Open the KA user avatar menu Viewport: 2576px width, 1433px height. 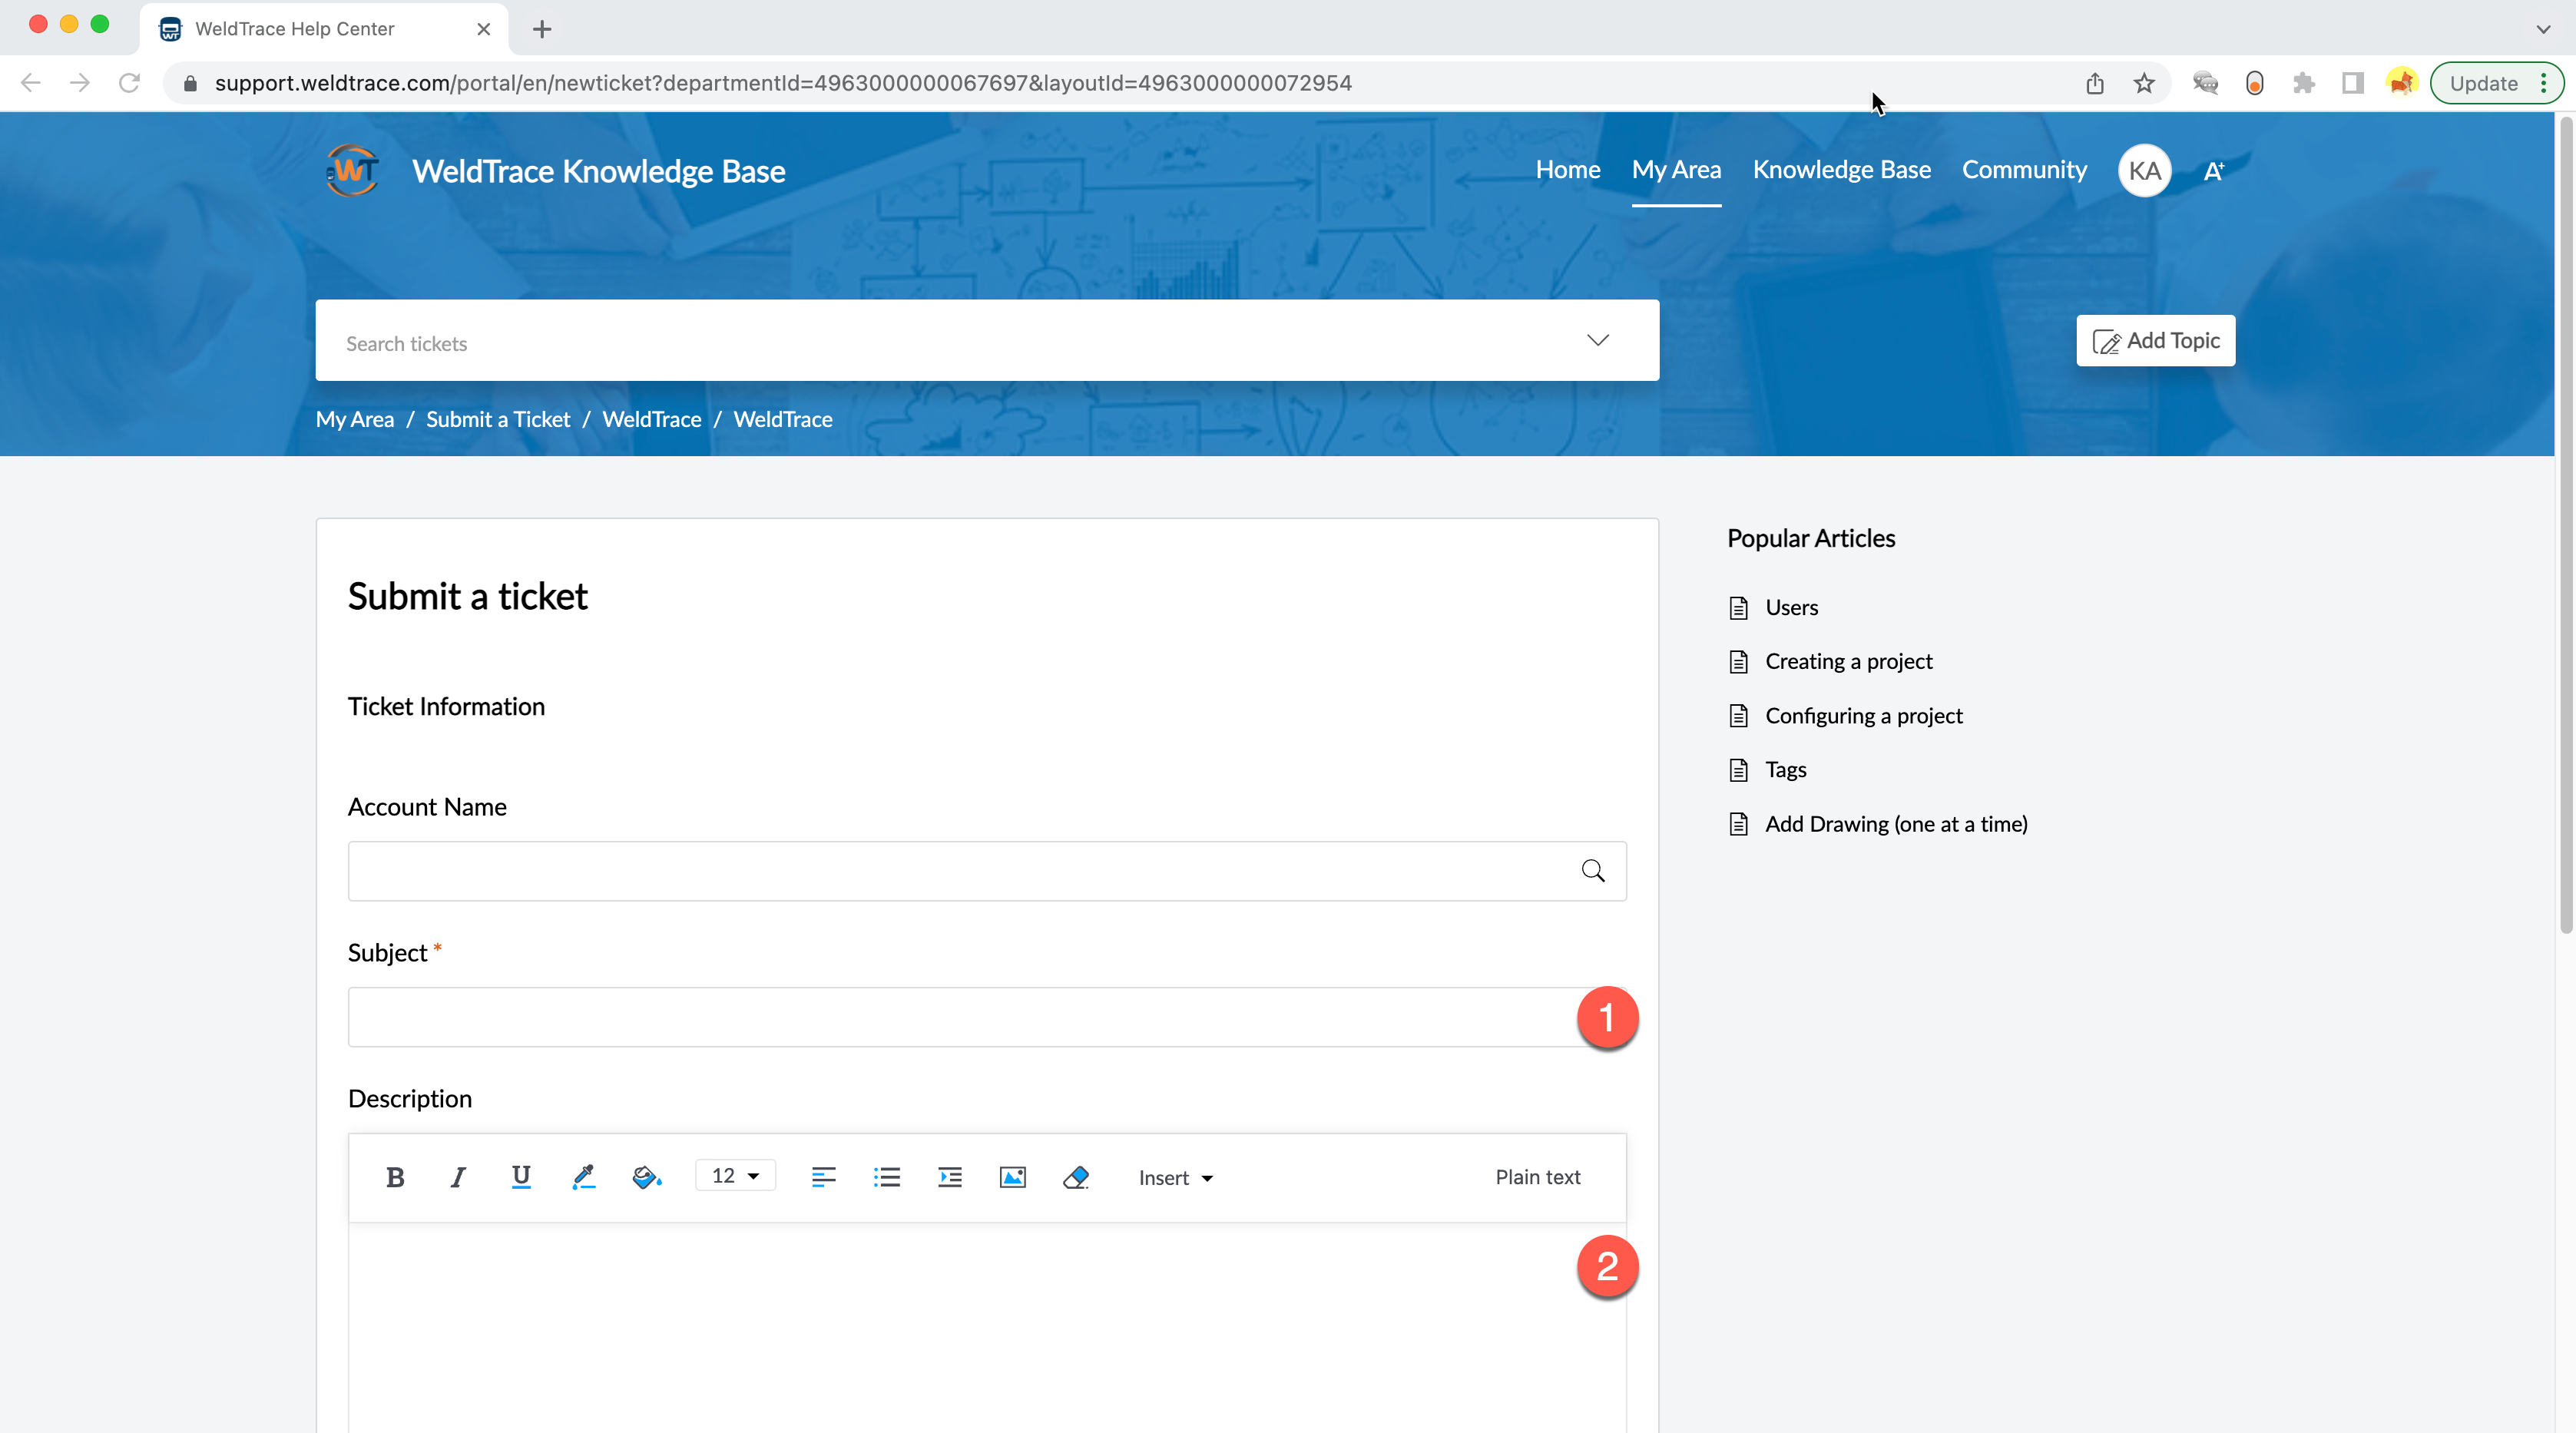(x=2144, y=171)
